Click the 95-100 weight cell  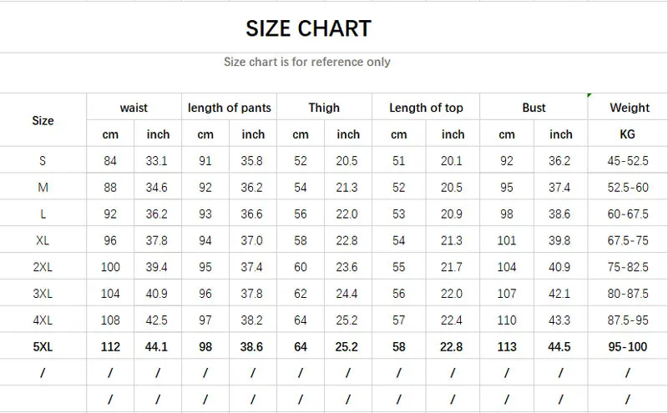(628, 346)
